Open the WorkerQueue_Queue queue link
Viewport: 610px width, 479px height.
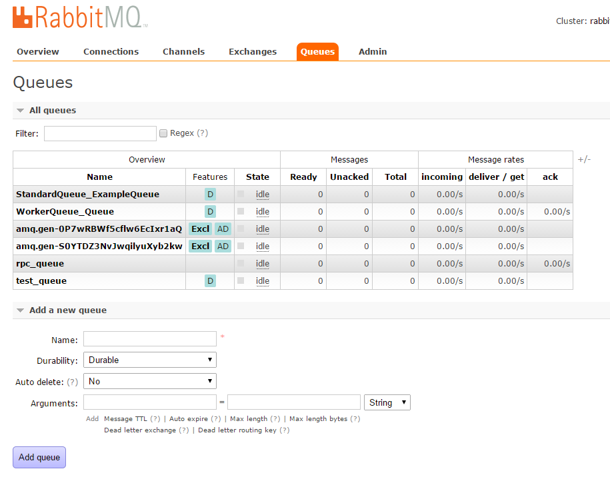coord(65,212)
